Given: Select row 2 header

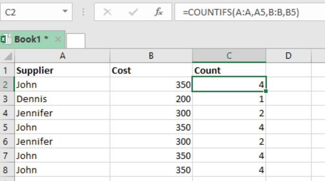Looking at the screenshot, I should (x=7, y=84).
